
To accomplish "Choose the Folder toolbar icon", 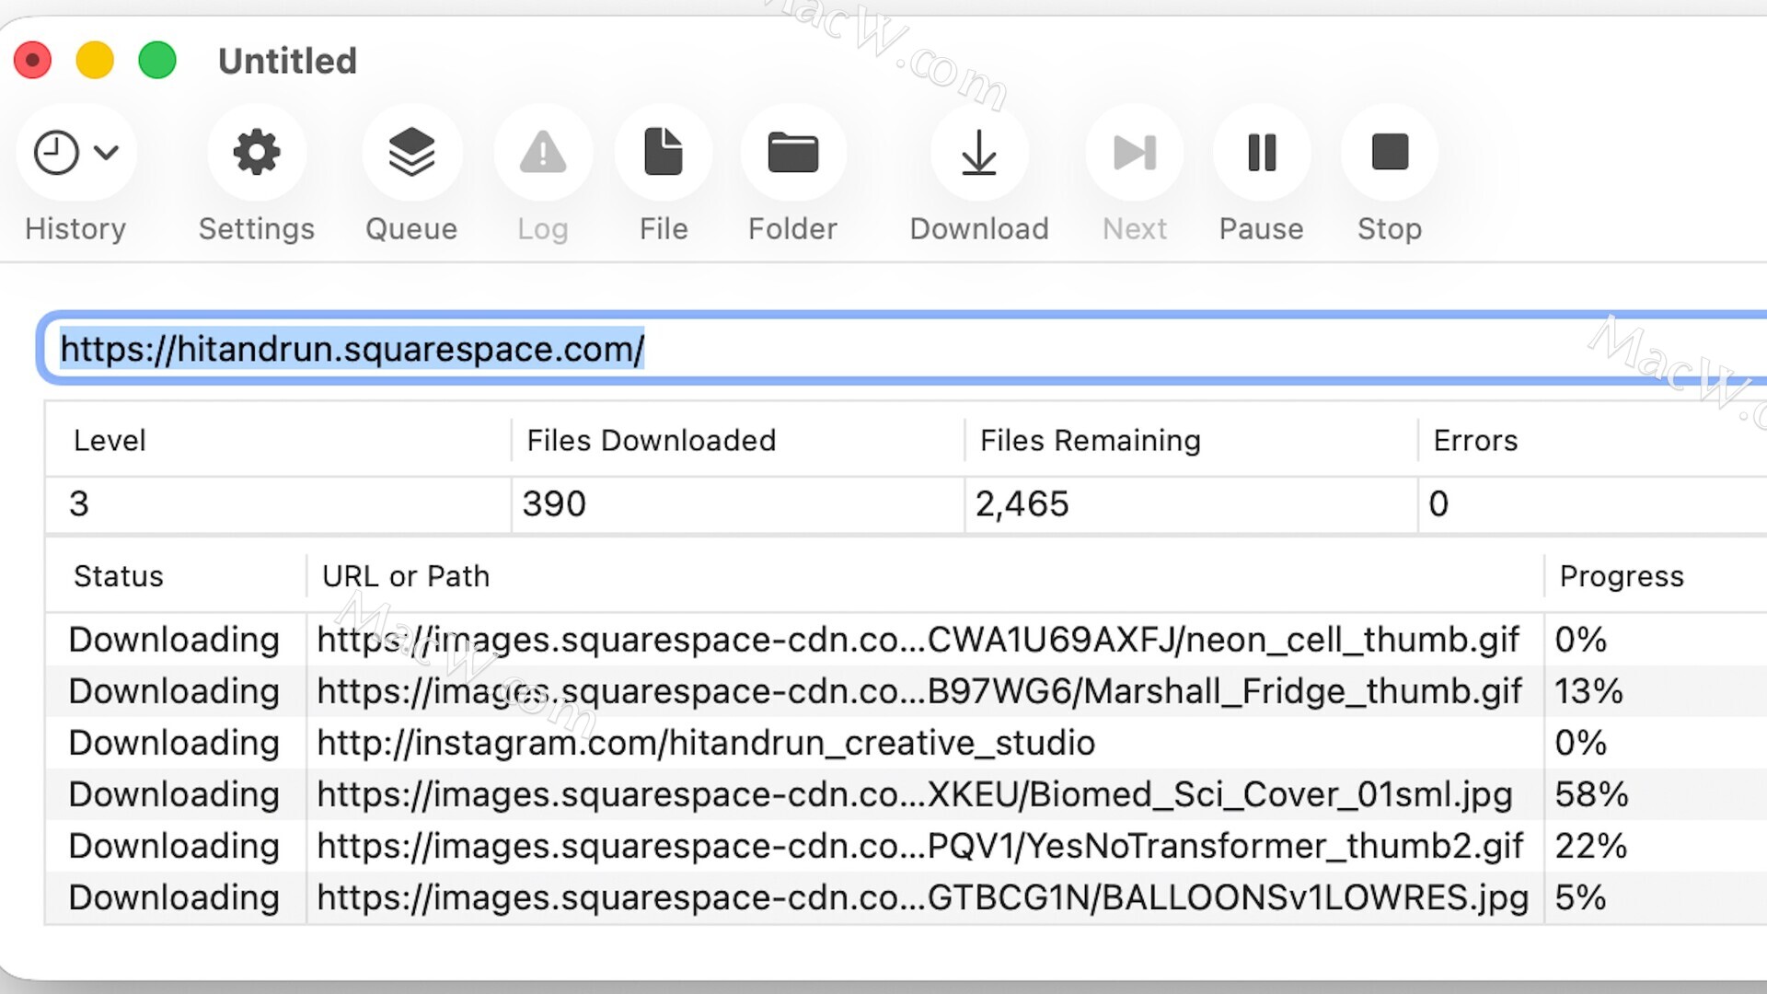I will tap(792, 153).
